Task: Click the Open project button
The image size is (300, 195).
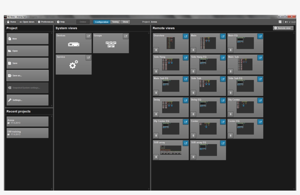Action: click(x=27, y=51)
